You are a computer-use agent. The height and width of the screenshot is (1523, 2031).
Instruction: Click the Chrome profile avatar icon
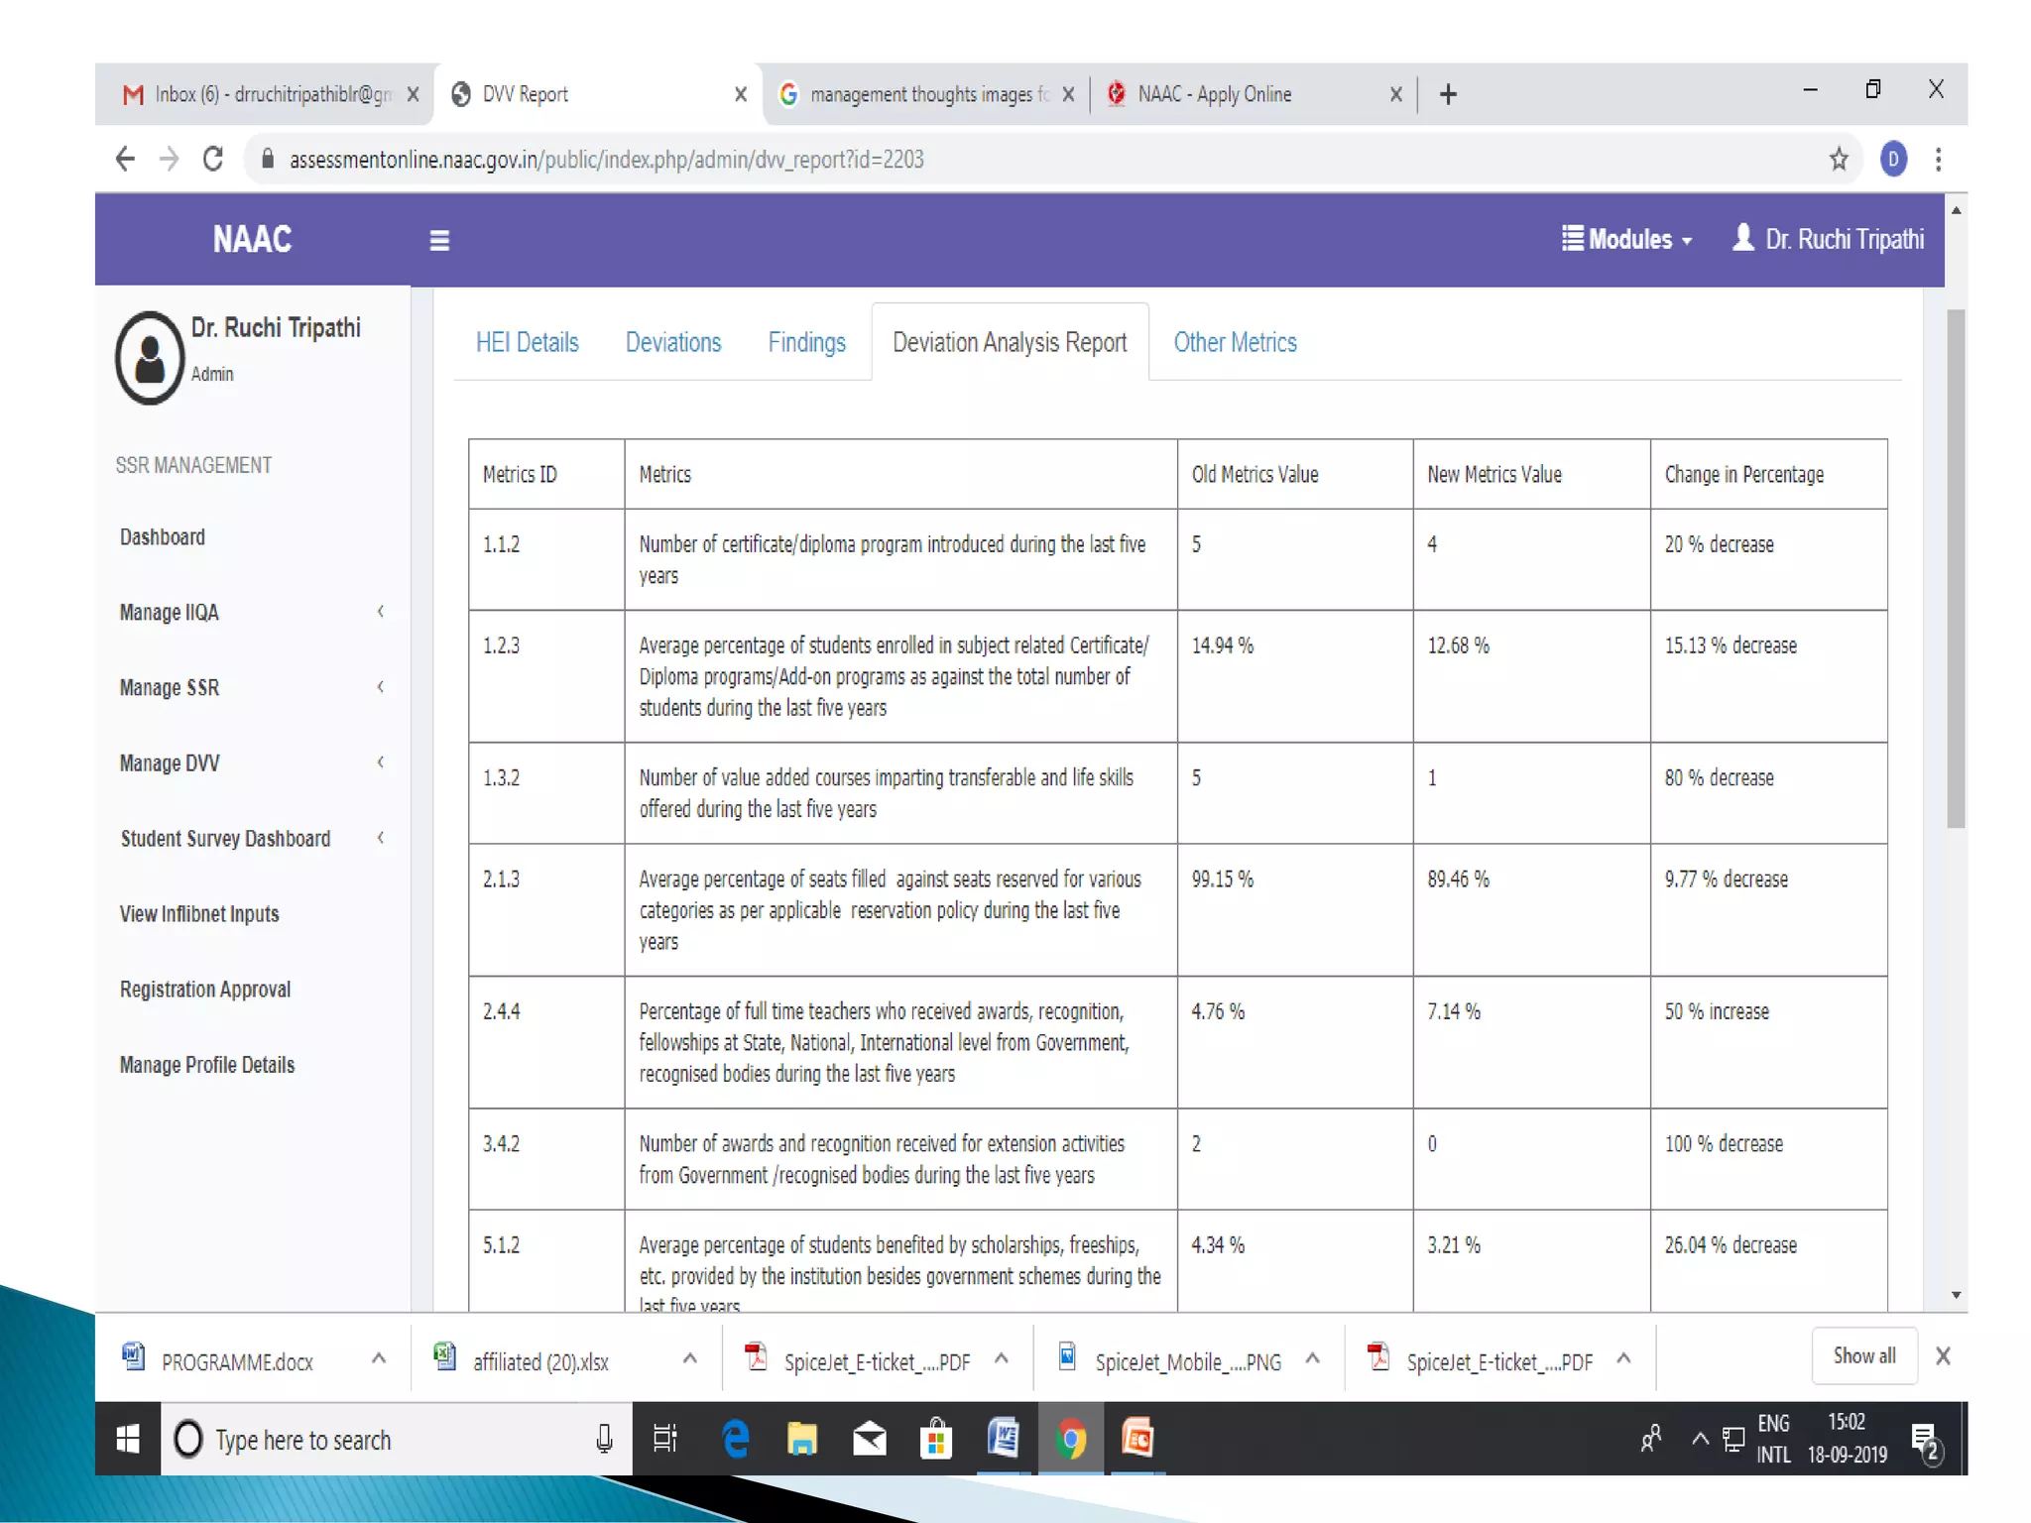pos(1892,159)
